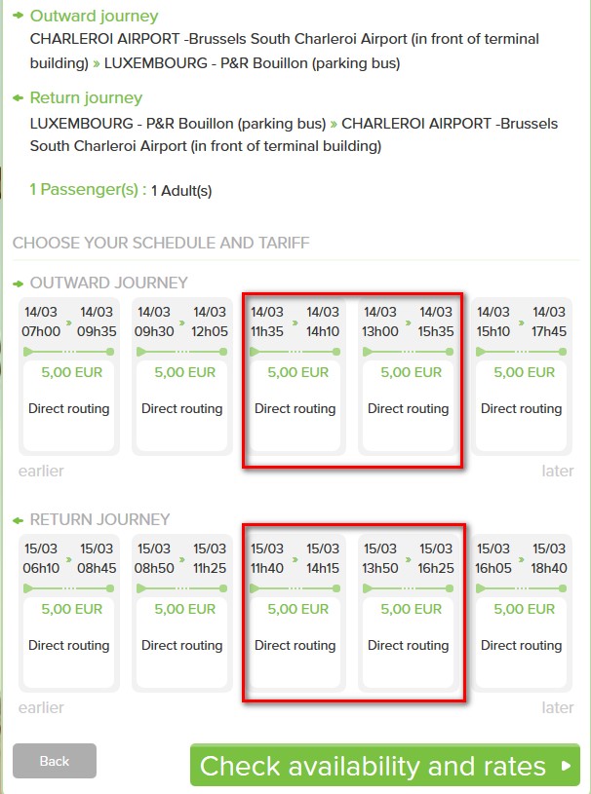Show earlier return journey times
The width and height of the screenshot is (591, 794).
(x=41, y=707)
